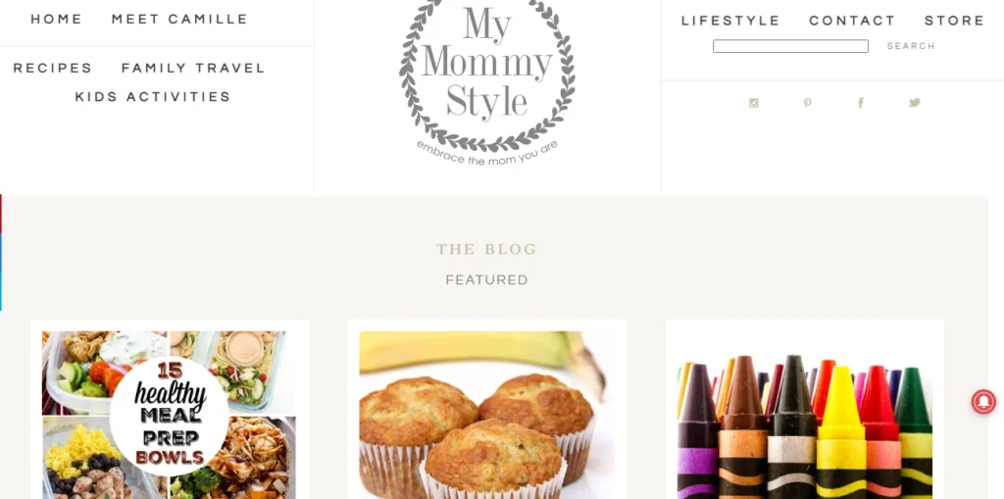Open the Lifestyle menu
Viewport: 1004px width, 499px height.
coord(730,21)
